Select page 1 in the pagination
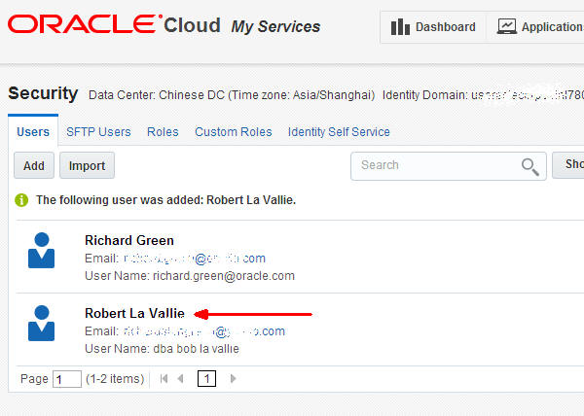The height and width of the screenshot is (416, 584). tap(207, 379)
